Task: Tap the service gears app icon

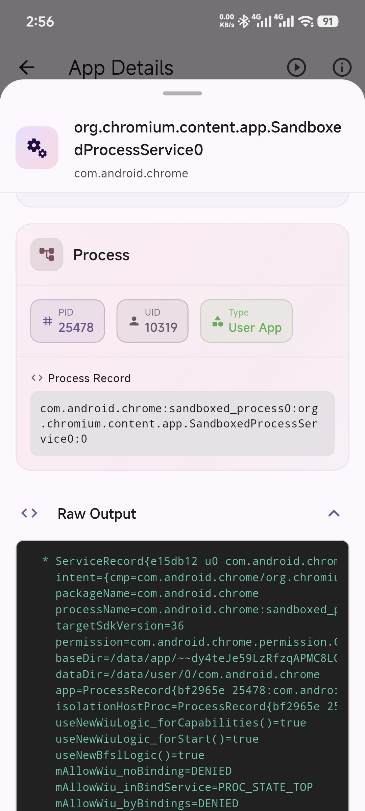Action: click(37, 148)
